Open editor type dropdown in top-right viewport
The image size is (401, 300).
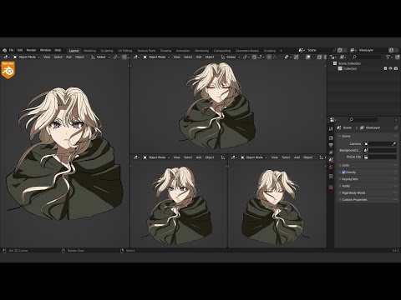136,57
